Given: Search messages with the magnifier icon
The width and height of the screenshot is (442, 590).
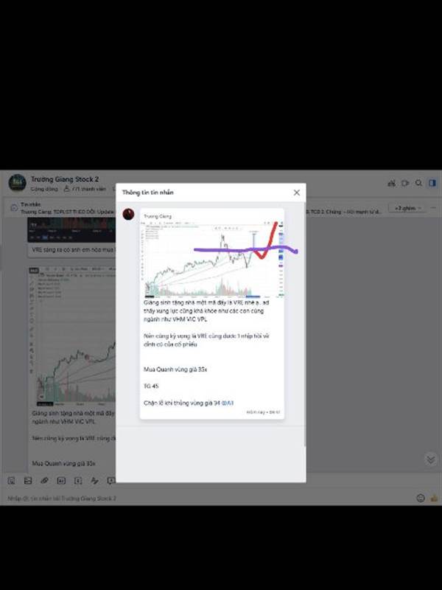Looking at the screenshot, I should [x=418, y=183].
